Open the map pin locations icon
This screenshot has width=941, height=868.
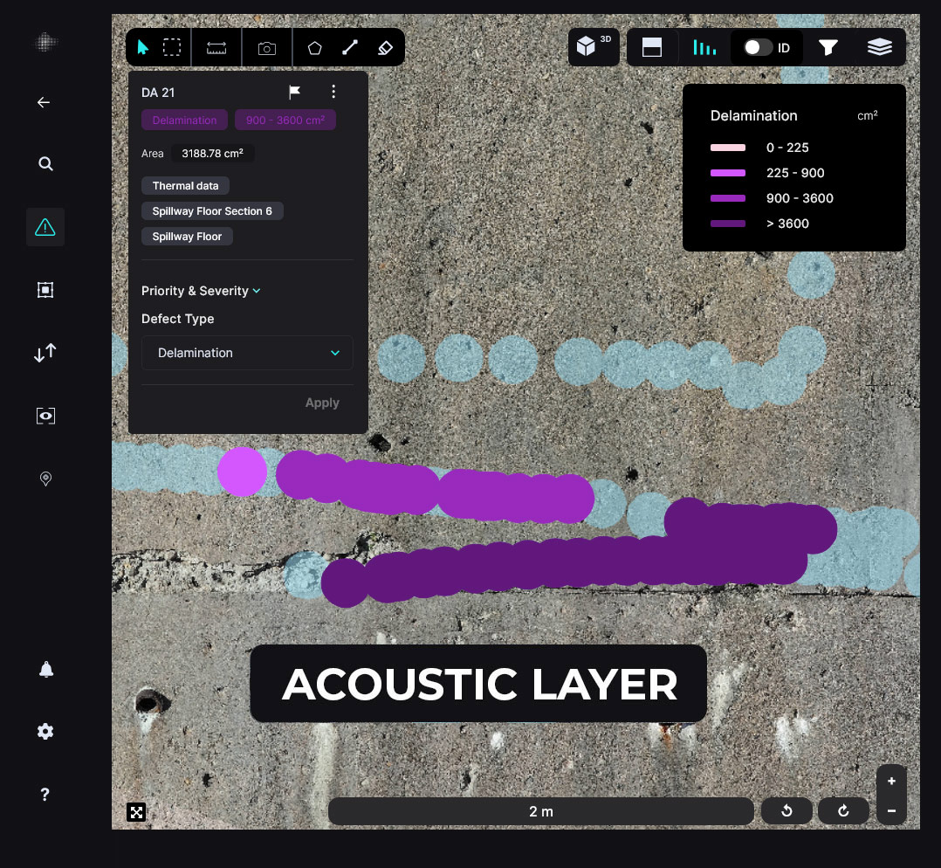pyautogui.click(x=45, y=479)
